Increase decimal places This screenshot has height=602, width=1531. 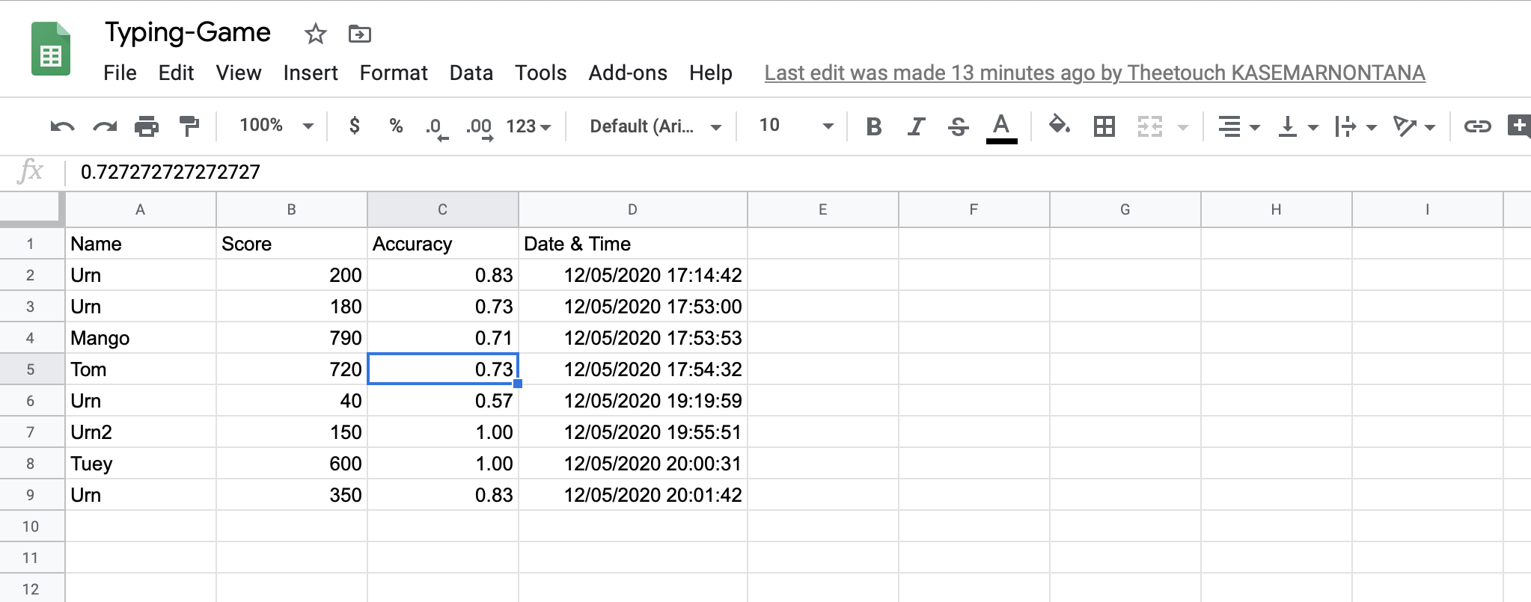[x=480, y=128]
